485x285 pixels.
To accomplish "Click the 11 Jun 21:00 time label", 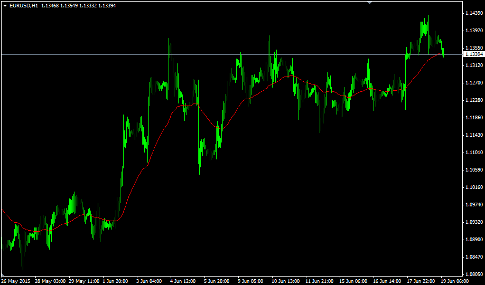I will click(320, 281).
